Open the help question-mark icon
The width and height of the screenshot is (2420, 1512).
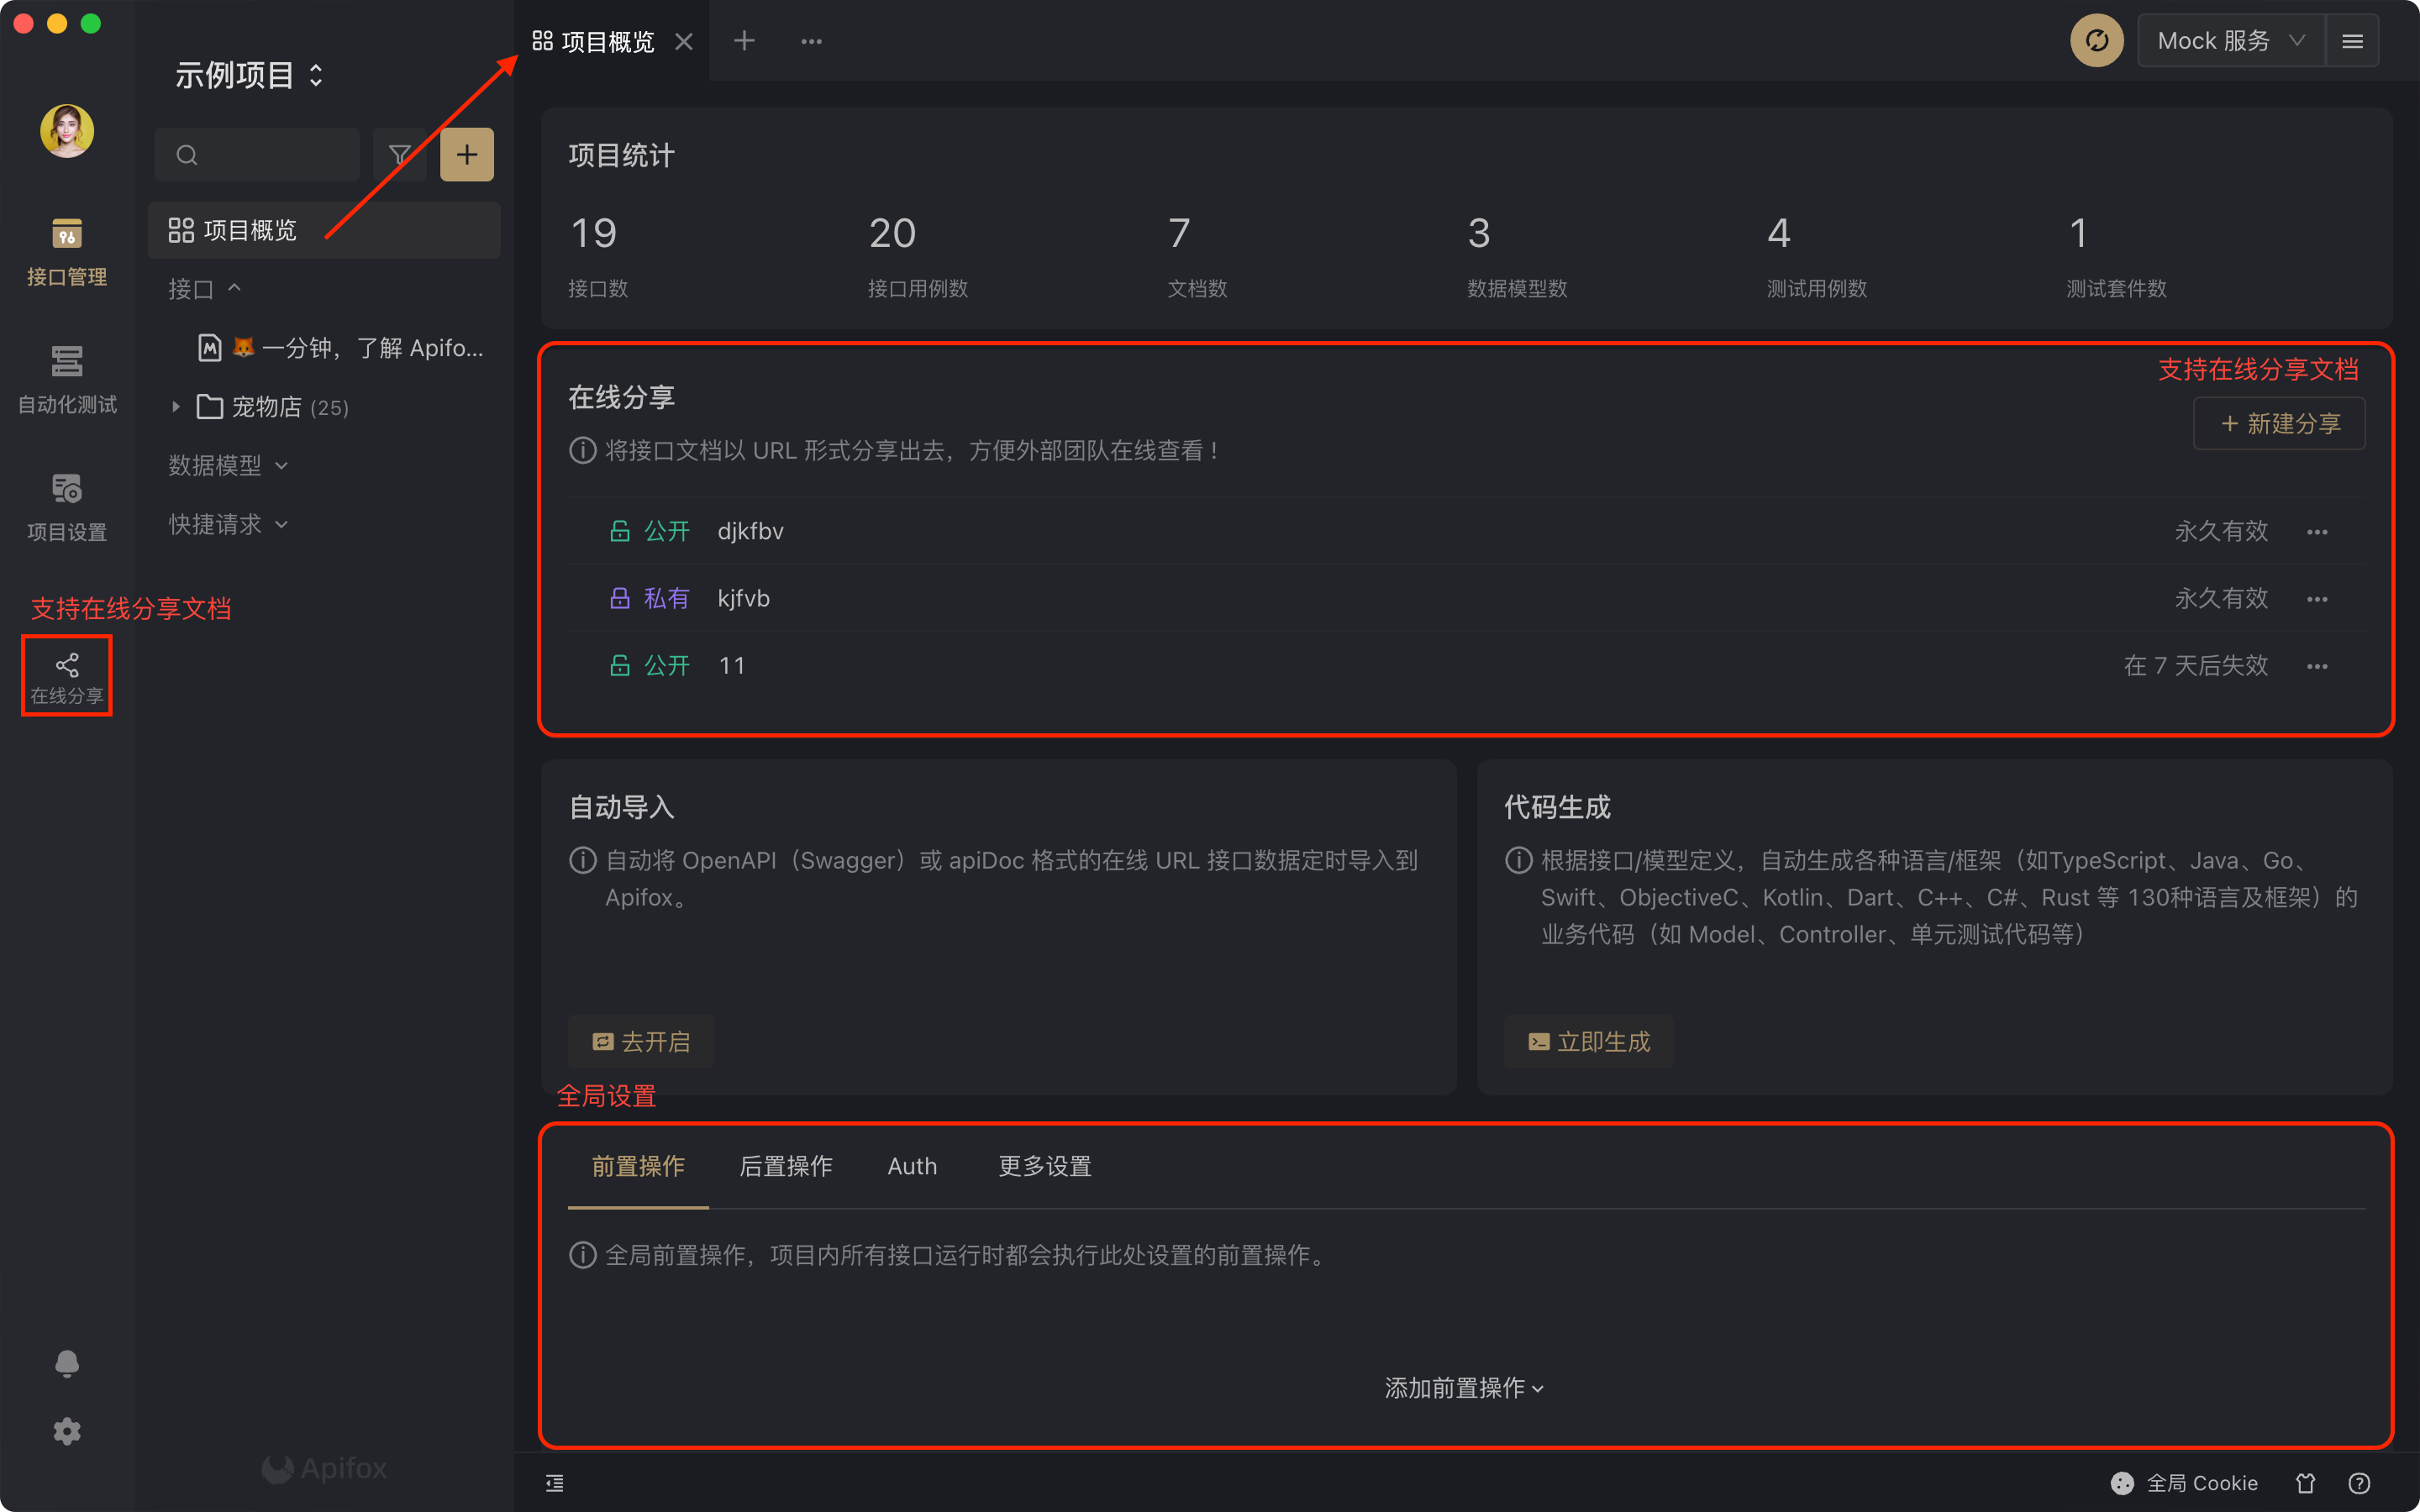pyautogui.click(x=2359, y=1483)
